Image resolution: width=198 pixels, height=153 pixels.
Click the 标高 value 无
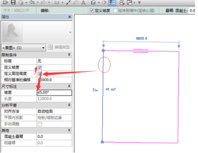pos(55,61)
